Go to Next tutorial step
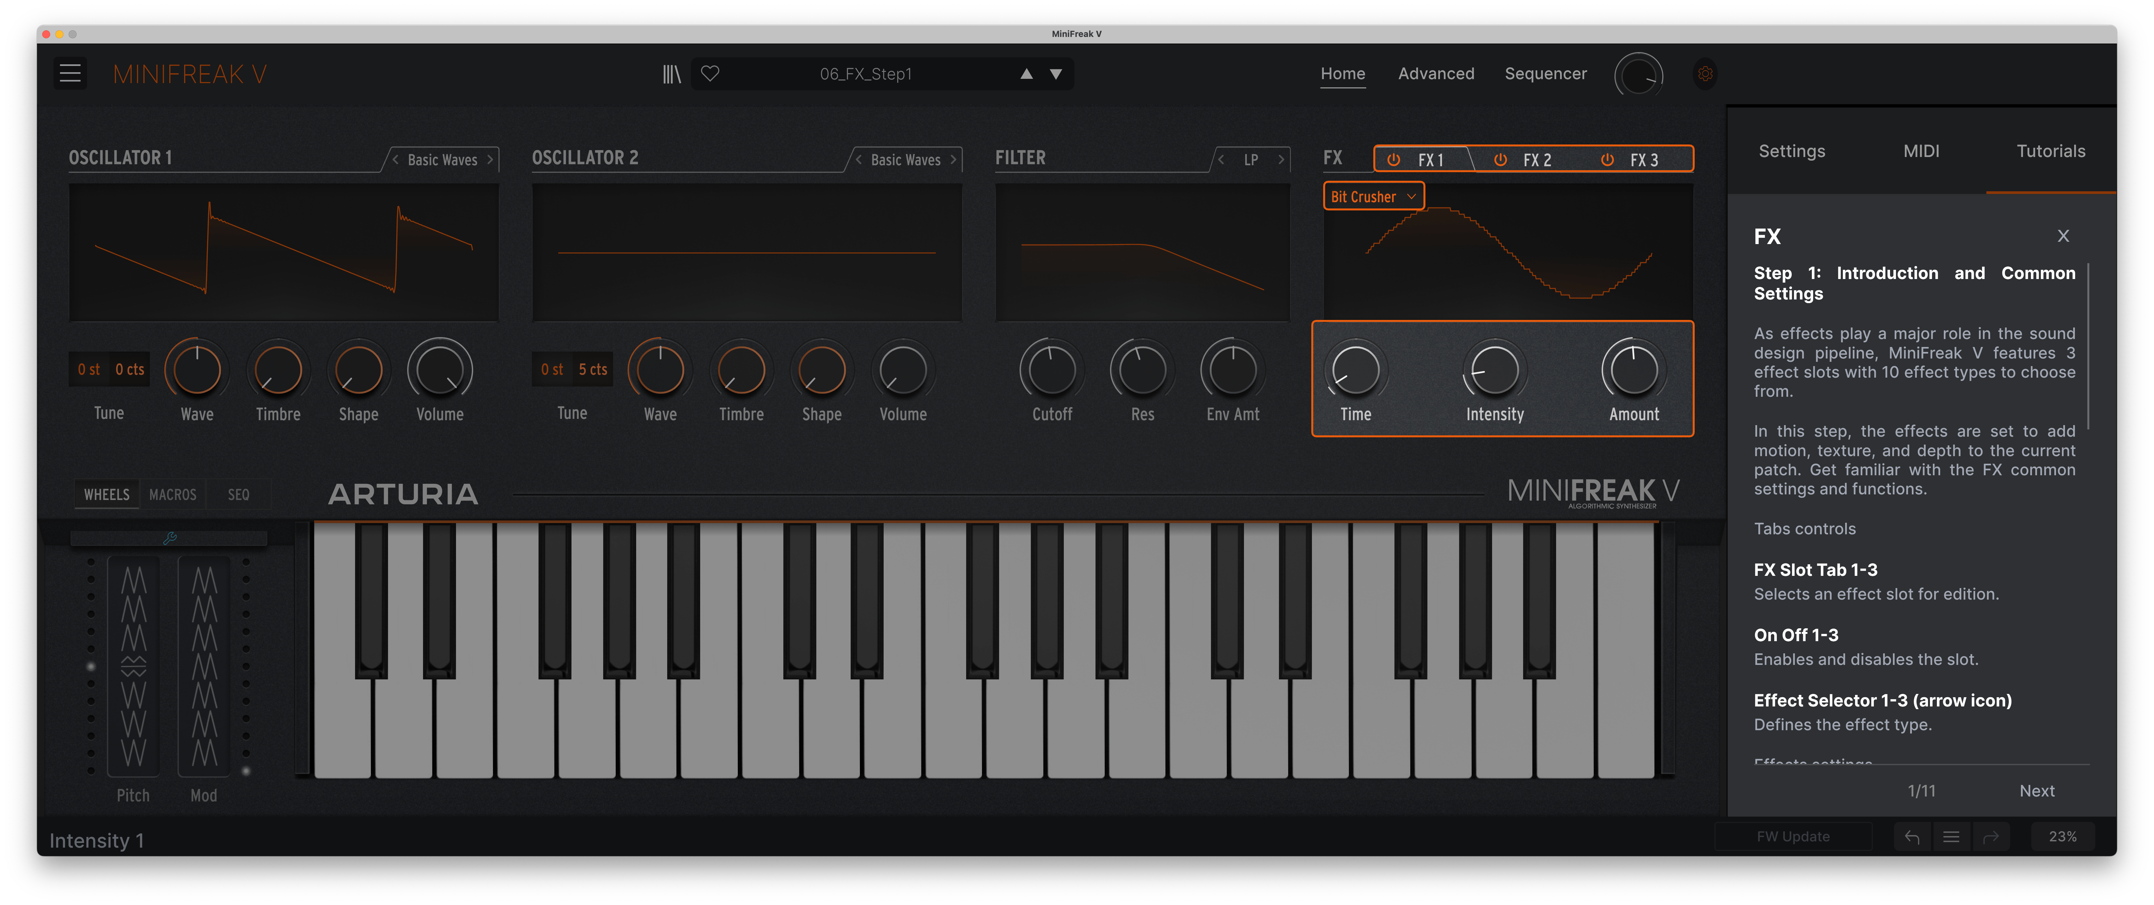Viewport: 2154px width, 905px height. coord(2036,791)
